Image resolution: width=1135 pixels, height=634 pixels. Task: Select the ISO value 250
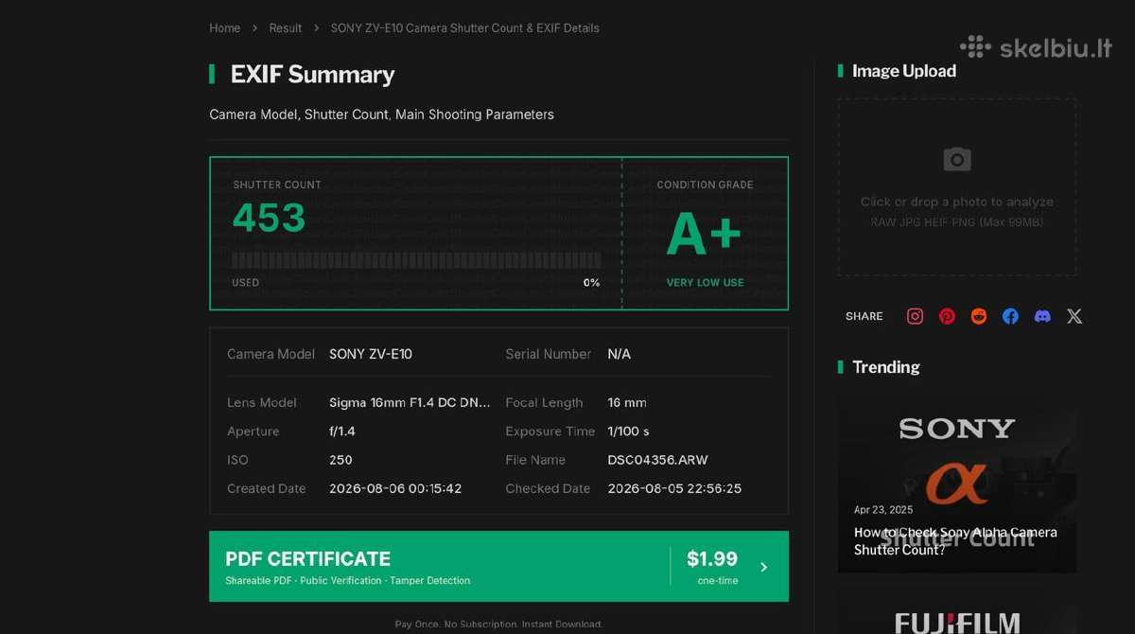tap(340, 460)
